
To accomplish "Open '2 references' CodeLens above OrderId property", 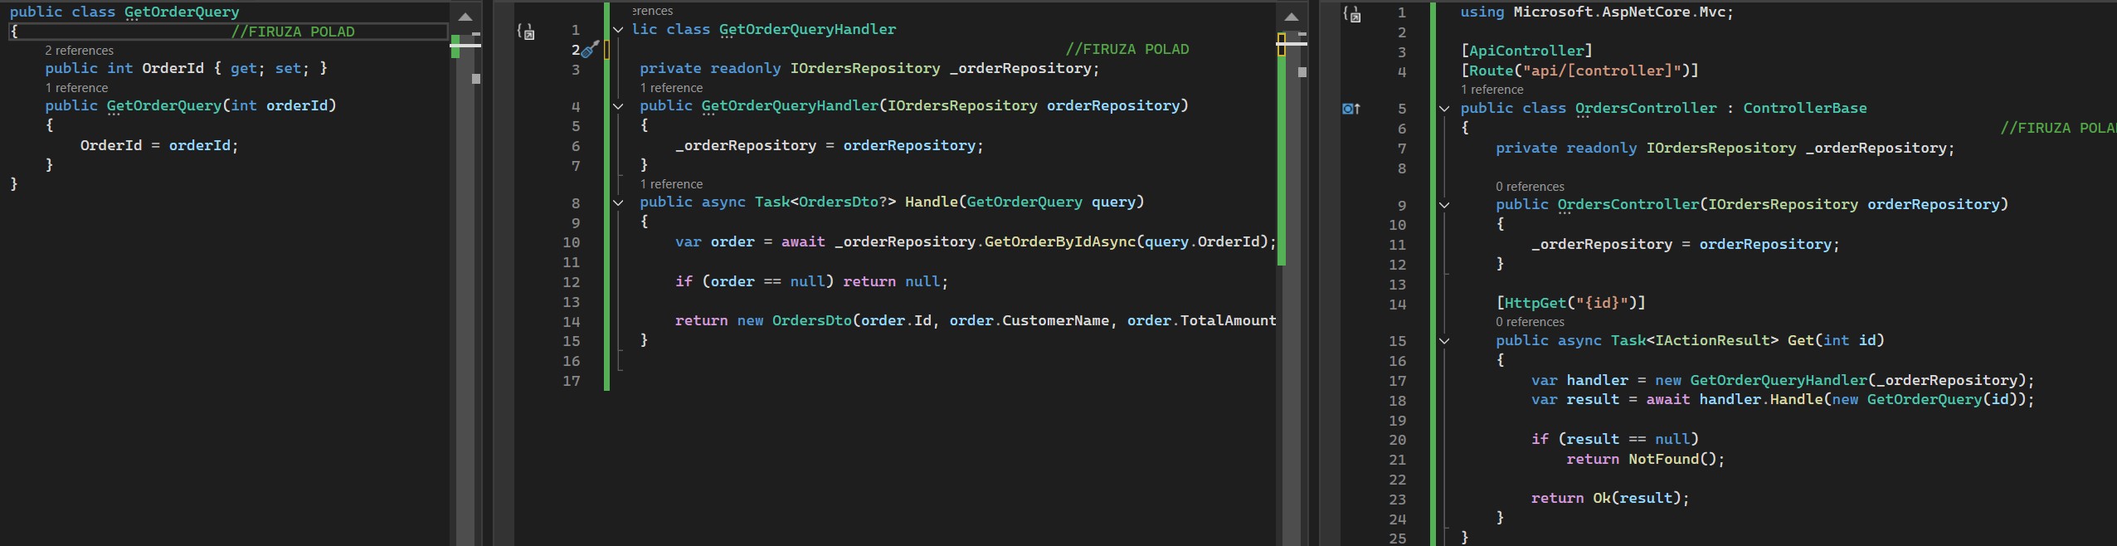I will point(79,51).
